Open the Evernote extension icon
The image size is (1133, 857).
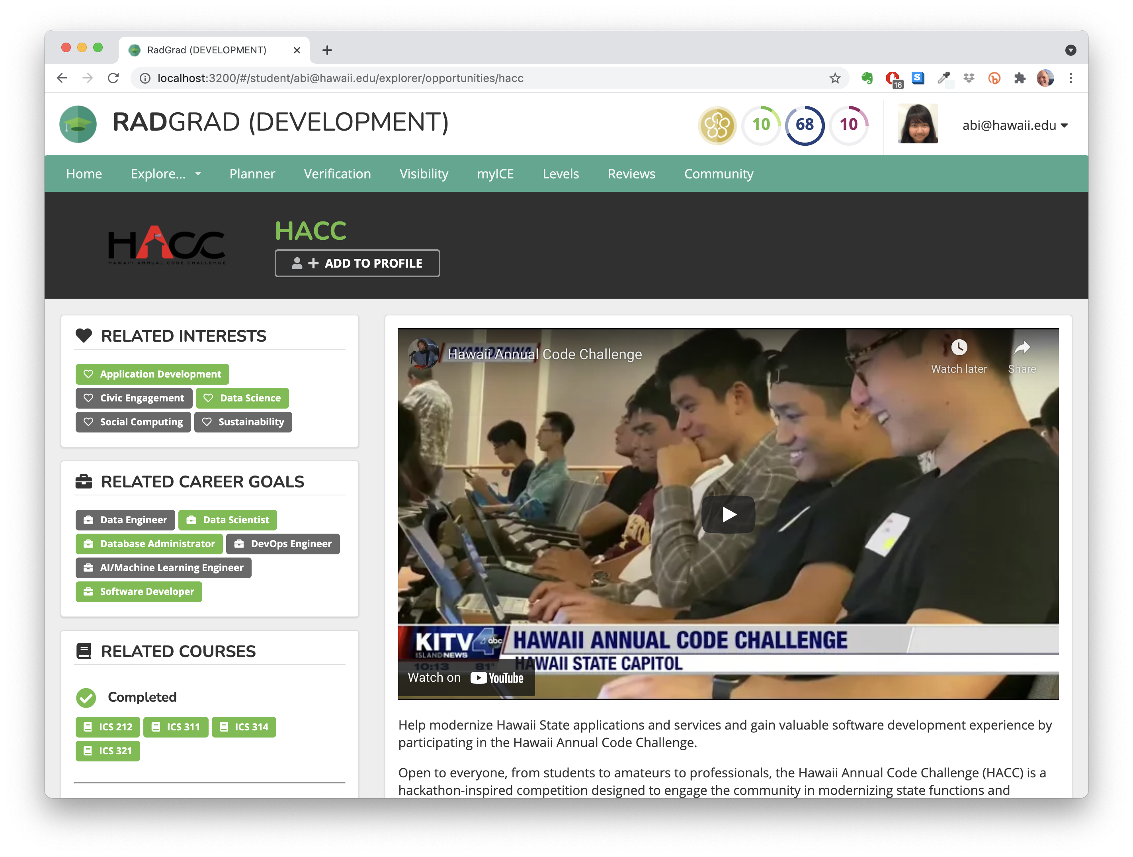(867, 78)
